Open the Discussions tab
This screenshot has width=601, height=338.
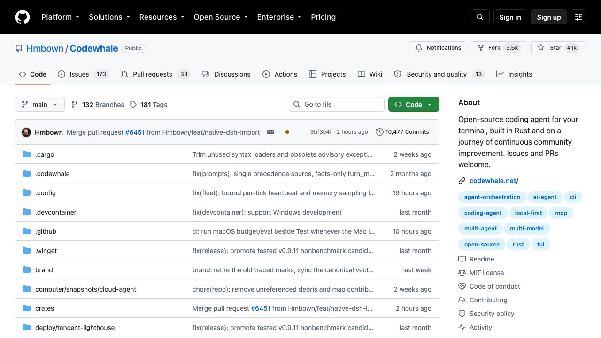(x=226, y=74)
